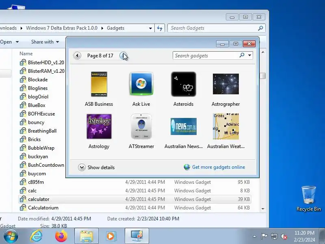Open the Windows Start menu
325x244 pixels.
[11, 236]
